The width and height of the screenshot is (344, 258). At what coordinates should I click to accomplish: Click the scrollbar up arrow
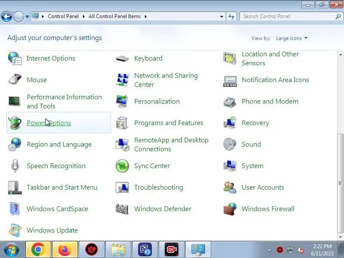pos(340,54)
